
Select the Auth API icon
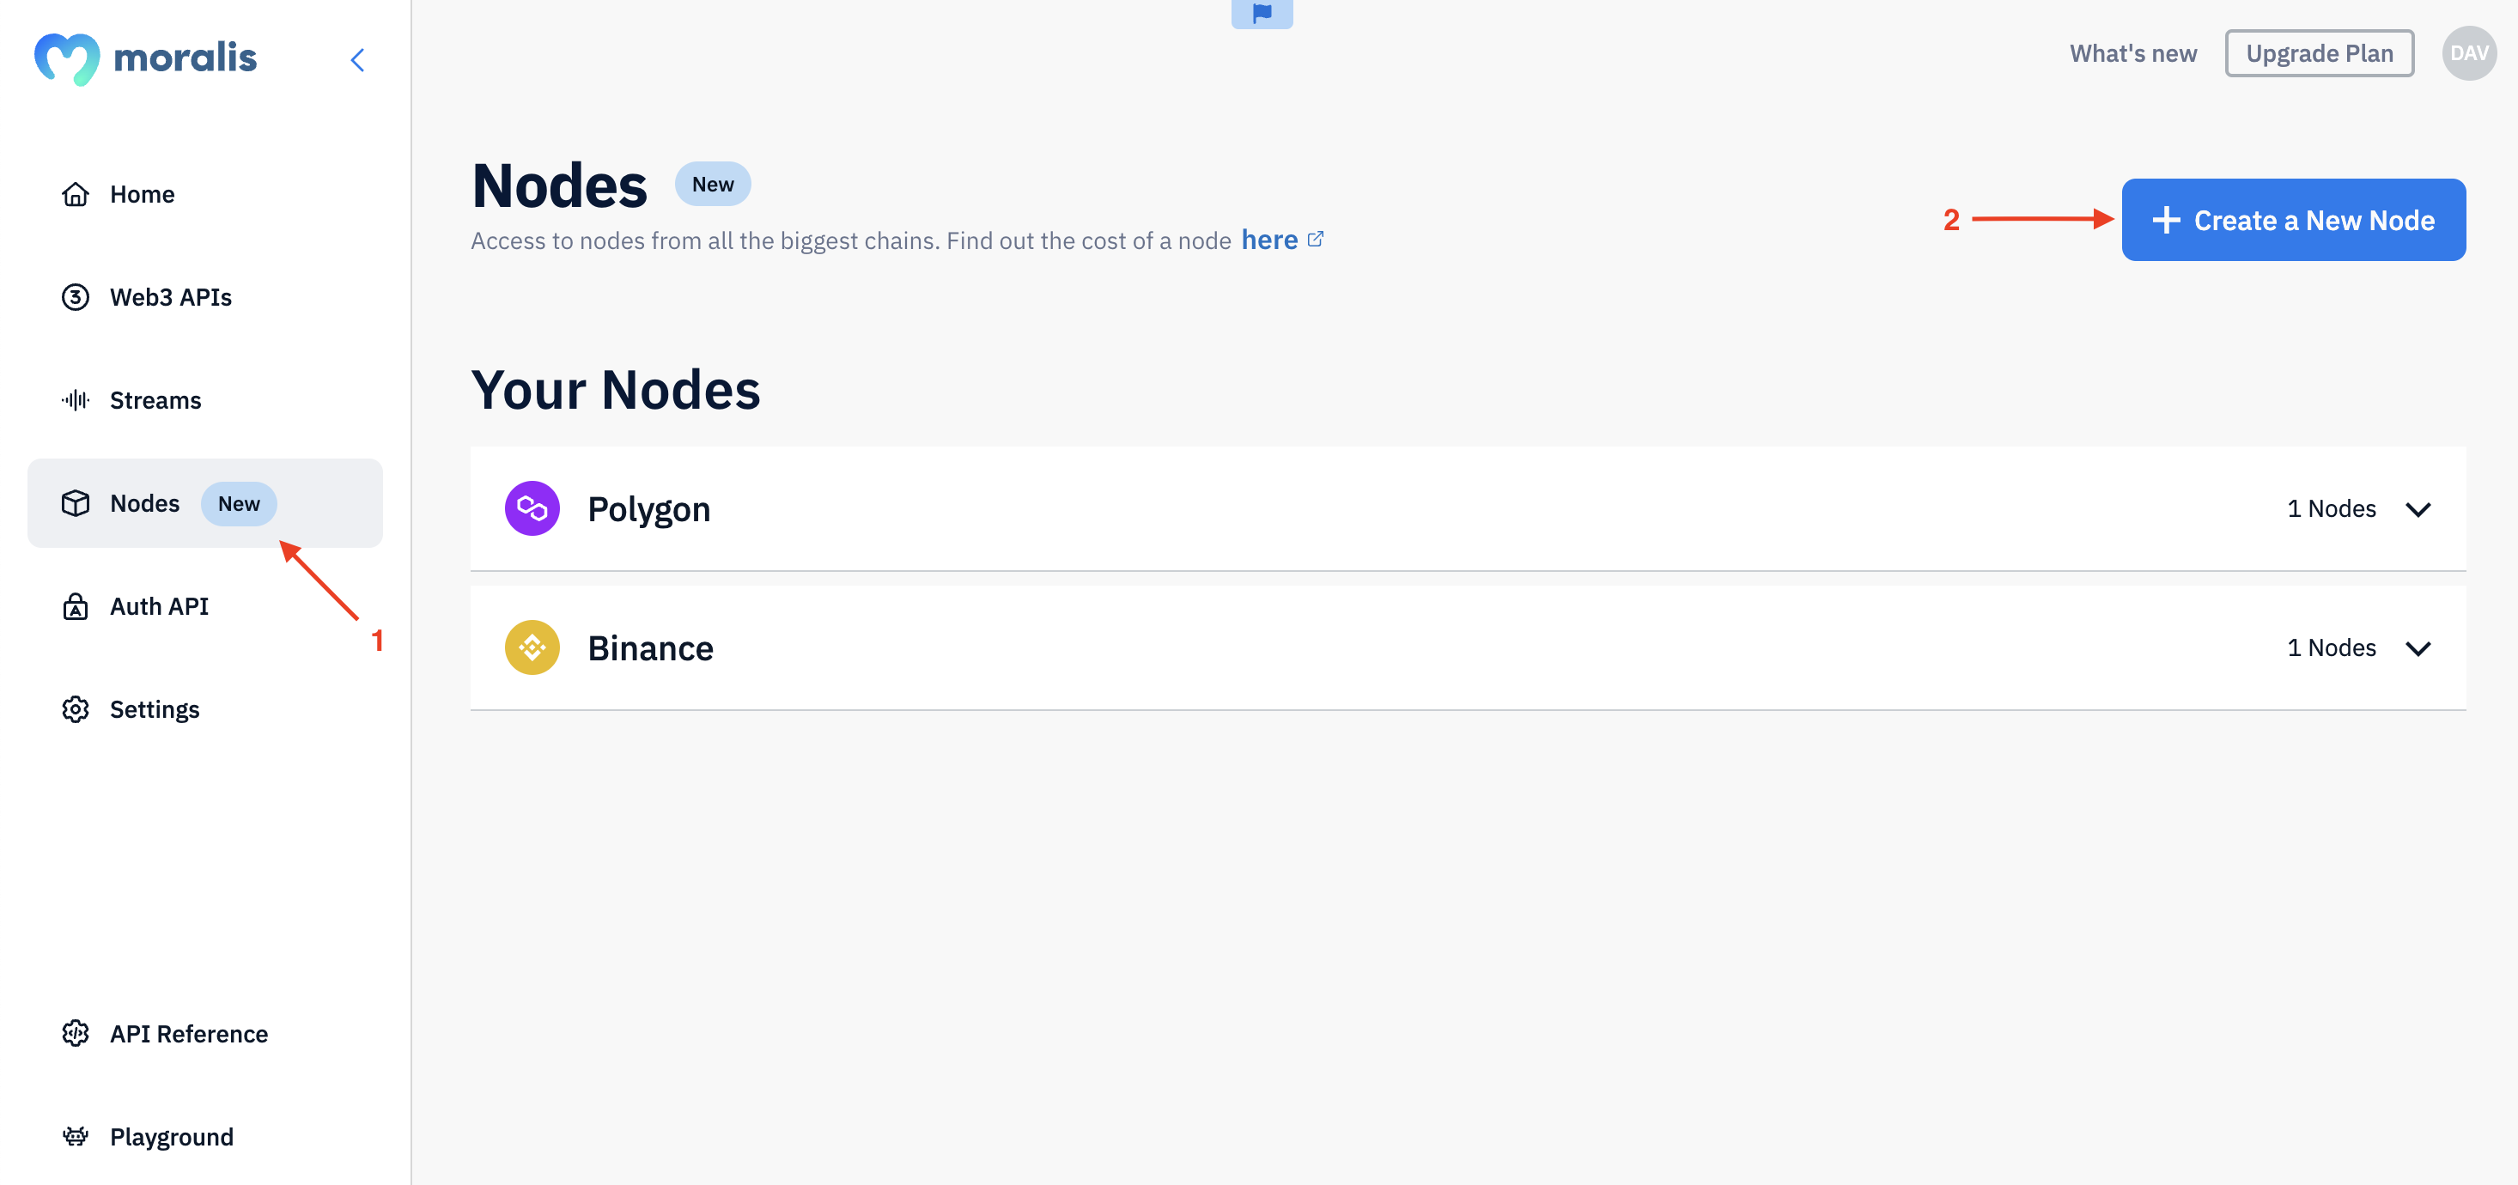74,605
